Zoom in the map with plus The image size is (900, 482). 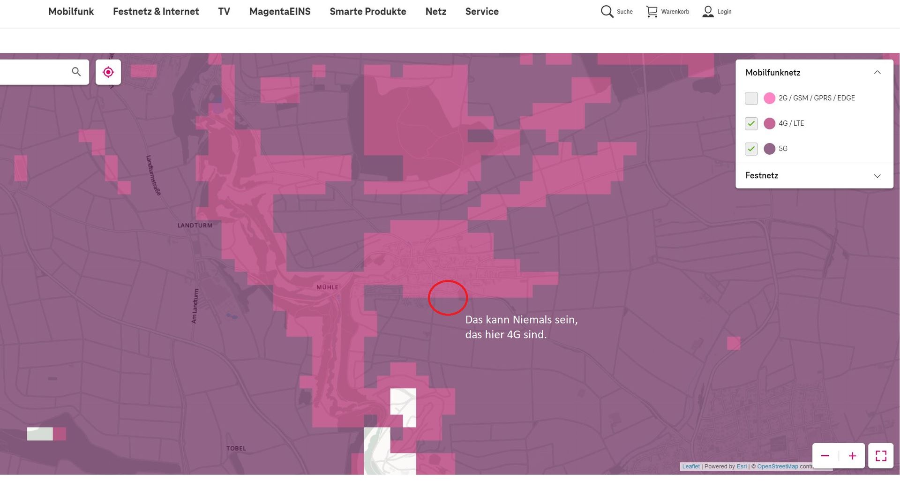tap(852, 456)
